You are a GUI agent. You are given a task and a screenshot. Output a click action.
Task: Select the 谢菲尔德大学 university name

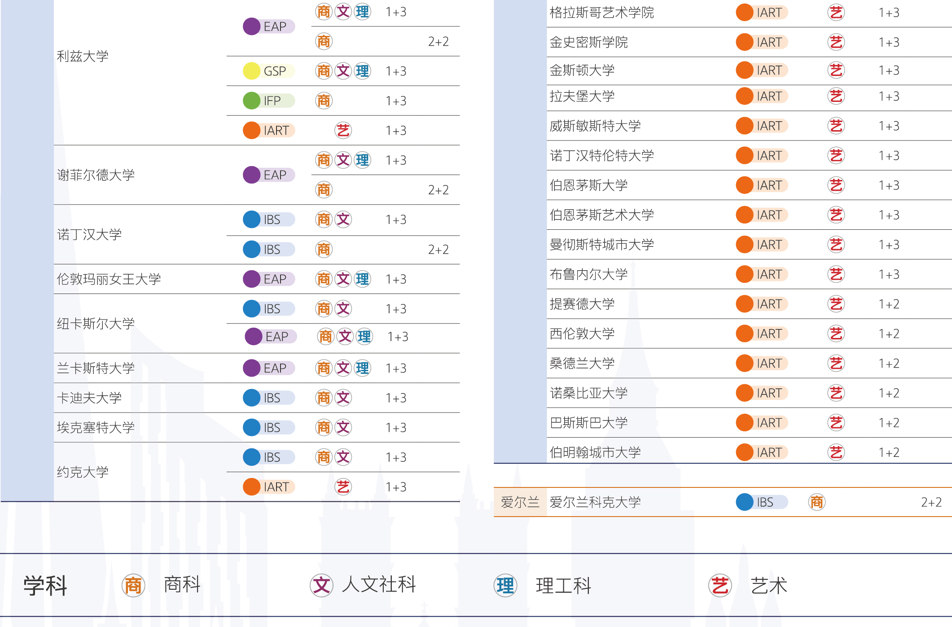[x=96, y=175]
